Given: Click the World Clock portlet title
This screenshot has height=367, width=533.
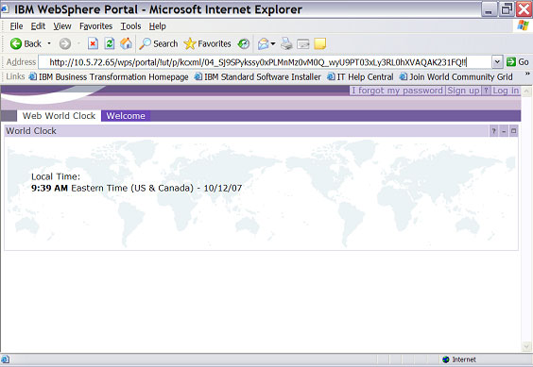Looking at the screenshot, I should [x=31, y=131].
